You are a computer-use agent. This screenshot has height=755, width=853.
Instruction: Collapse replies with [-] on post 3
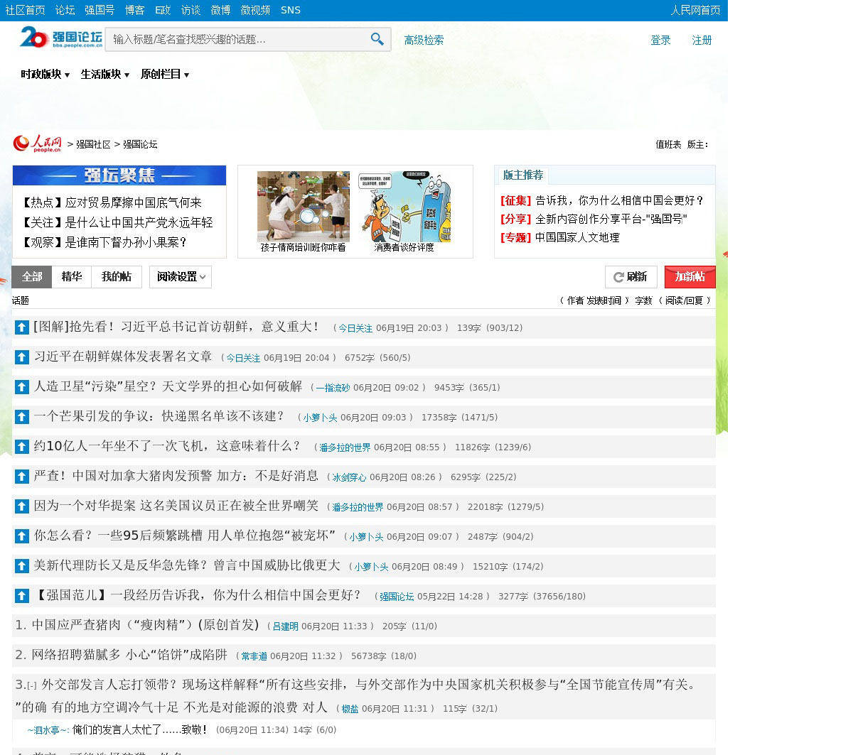pyautogui.click(x=31, y=685)
